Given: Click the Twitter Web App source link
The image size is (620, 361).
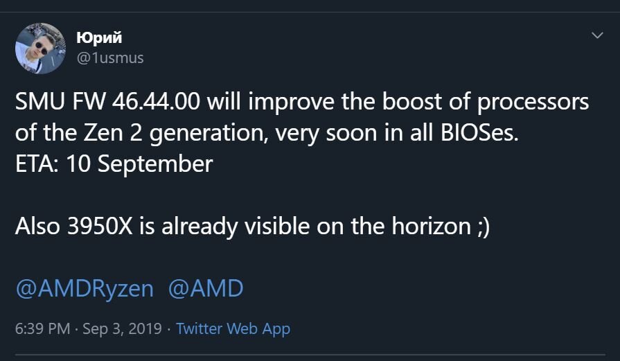Looking at the screenshot, I should coord(233,328).
